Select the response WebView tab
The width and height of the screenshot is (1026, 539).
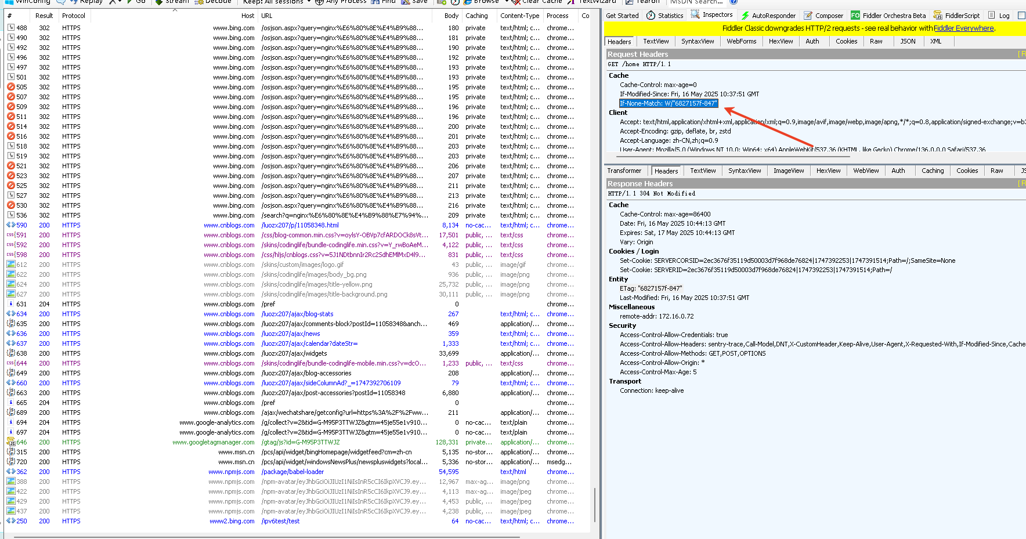866,171
